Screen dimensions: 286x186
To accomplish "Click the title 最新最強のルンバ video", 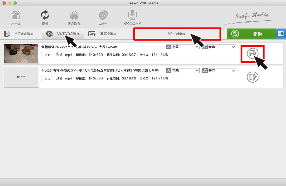I will pyautogui.click(x=79, y=47).
